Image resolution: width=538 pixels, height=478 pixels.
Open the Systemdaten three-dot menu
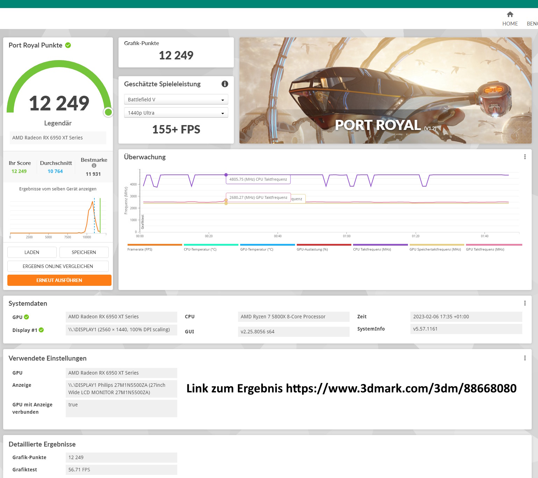[x=525, y=303]
